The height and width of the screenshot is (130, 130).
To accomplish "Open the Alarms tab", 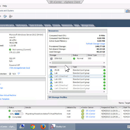I will [x=48, y=26].
